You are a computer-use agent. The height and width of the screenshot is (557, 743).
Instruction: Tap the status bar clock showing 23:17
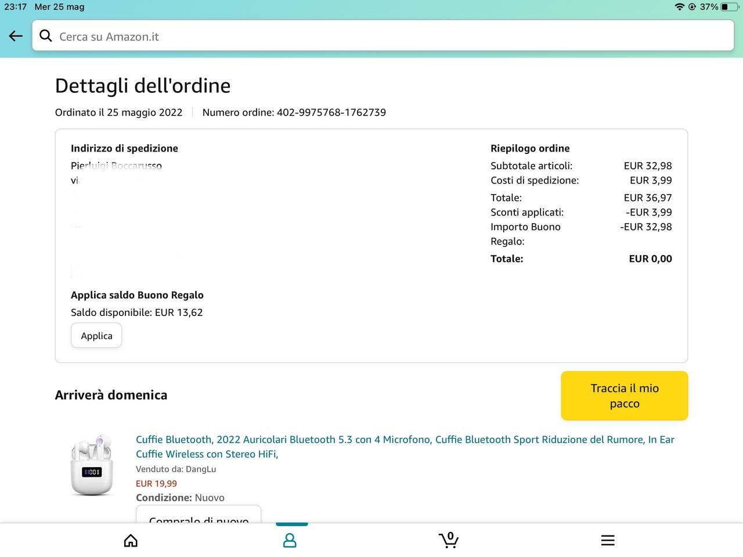(16, 7)
